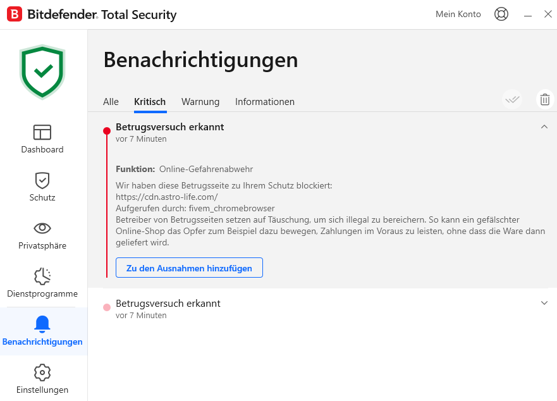Click the second notification's pink status dot
Viewport: 557px width, 401px height.
pos(107,307)
